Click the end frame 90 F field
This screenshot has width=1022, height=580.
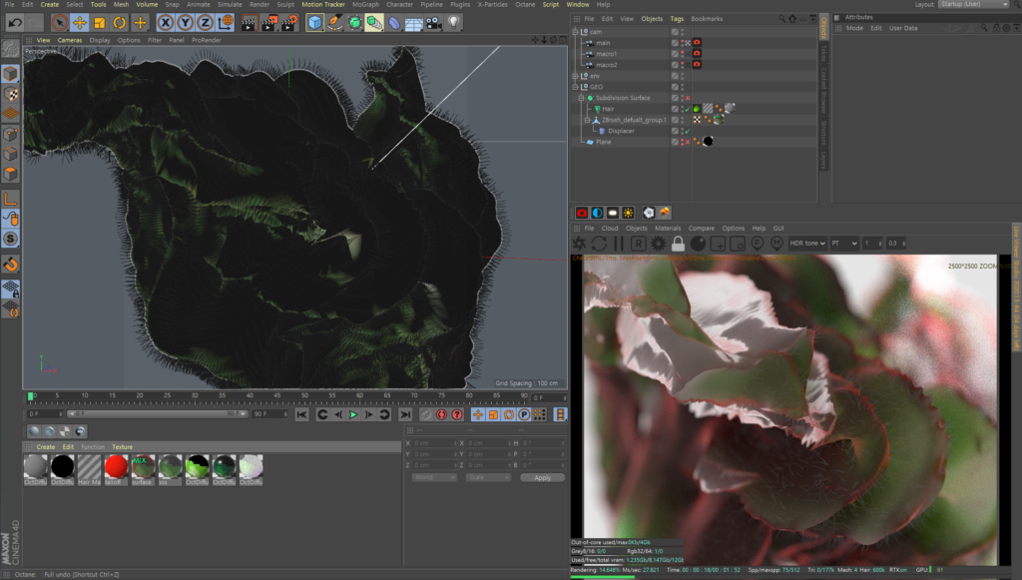262,413
